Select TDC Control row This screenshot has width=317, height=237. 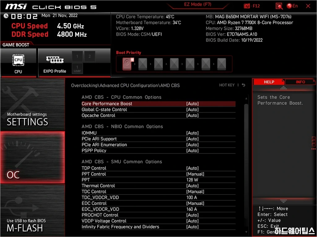tap(158, 191)
